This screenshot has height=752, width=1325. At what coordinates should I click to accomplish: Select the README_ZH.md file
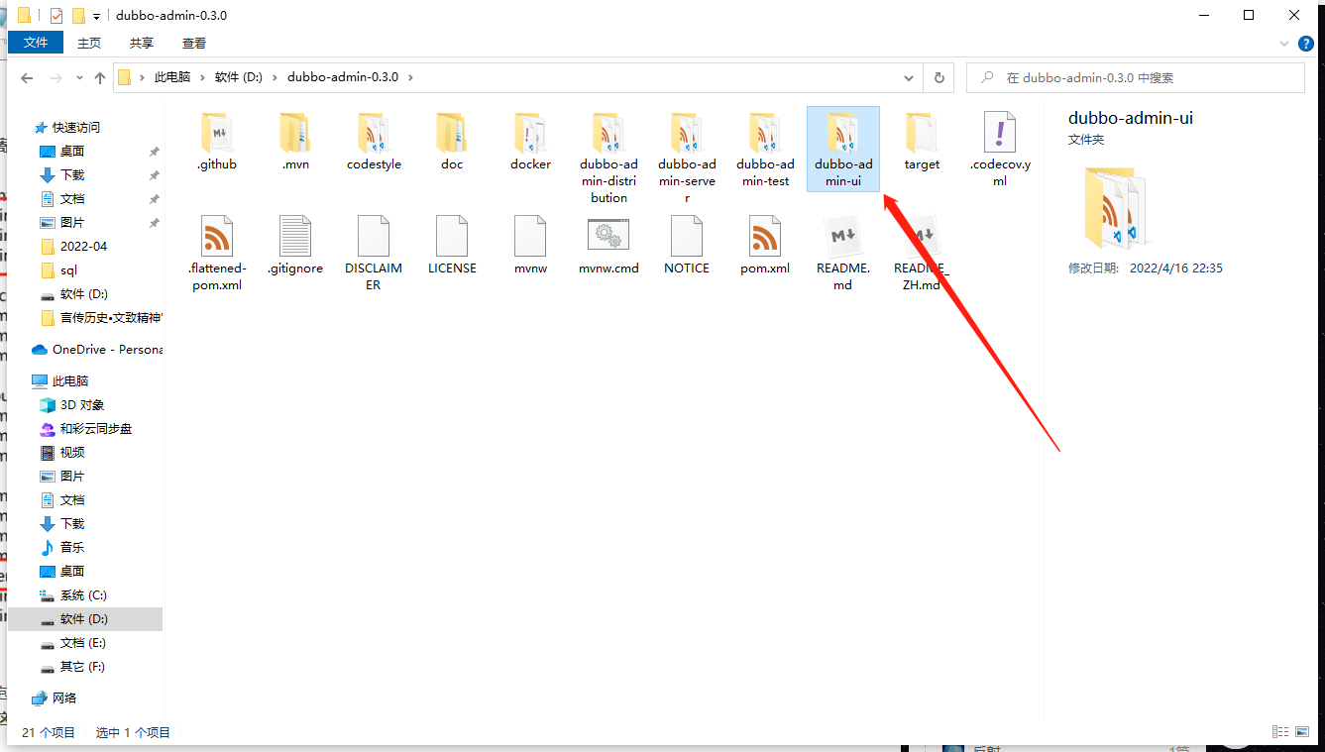pyautogui.click(x=922, y=254)
